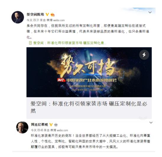
Task: Expand the first post's chevron menu
Action: point(150,12)
